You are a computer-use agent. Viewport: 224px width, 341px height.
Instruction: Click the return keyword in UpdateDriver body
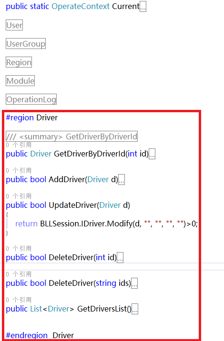[26, 224]
